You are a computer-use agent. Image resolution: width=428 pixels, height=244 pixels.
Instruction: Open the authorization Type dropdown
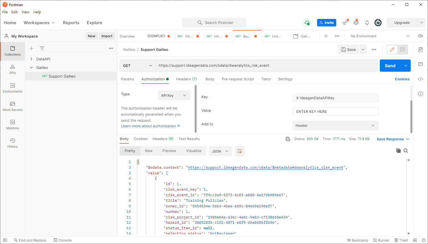tap(174, 95)
